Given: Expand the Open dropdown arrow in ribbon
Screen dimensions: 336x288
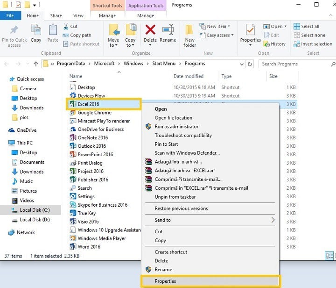Looking at the screenshot, I should [x=285, y=26].
